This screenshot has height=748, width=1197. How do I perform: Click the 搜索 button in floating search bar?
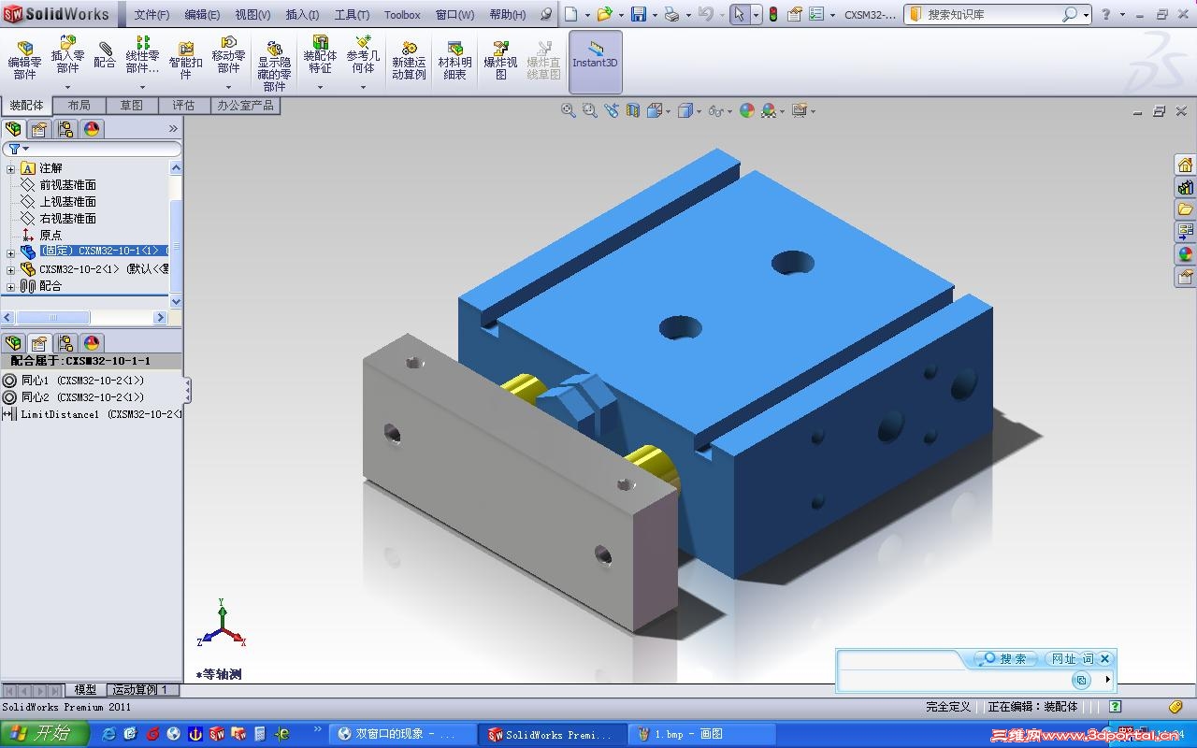point(1004,659)
